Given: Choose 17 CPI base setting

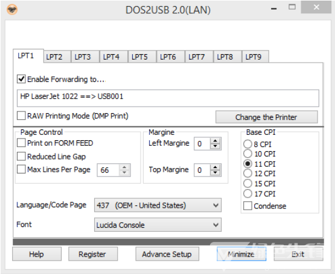Looking at the screenshot, I should [247, 194].
